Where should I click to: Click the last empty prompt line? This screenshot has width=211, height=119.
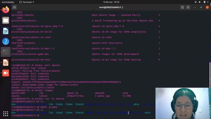(x=25, y=115)
